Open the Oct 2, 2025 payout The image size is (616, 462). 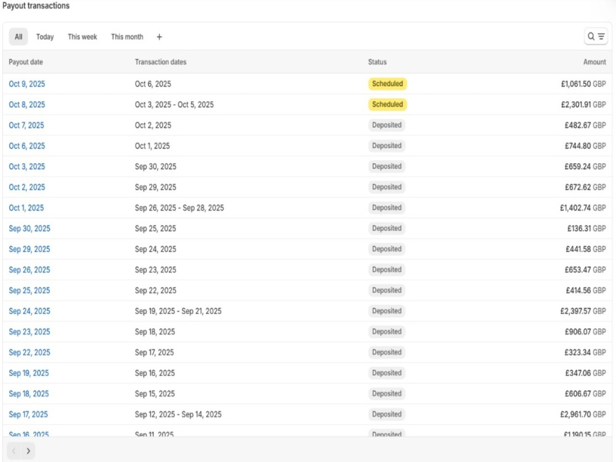[26, 187]
